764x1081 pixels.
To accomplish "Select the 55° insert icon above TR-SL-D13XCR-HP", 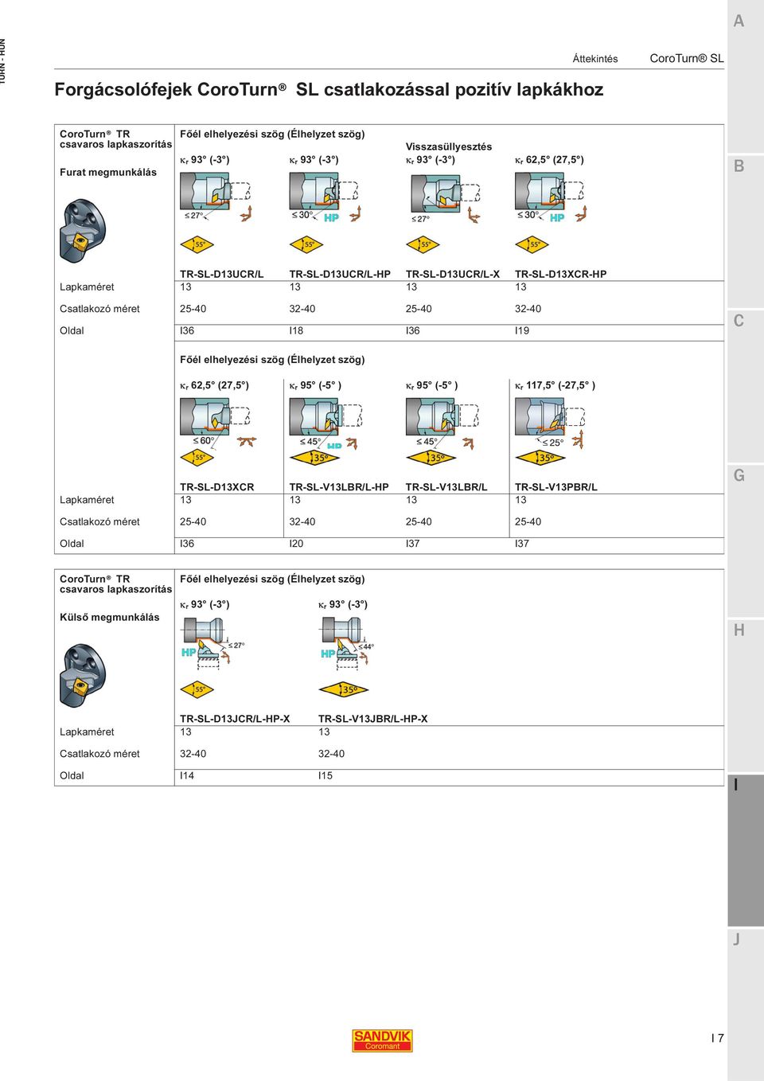I will [x=532, y=244].
